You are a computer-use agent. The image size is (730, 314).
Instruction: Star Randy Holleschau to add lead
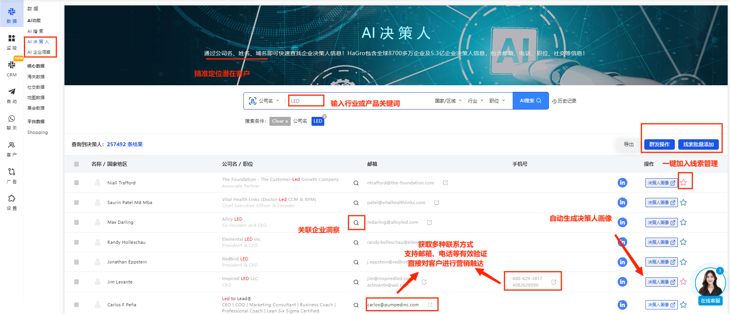click(x=683, y=242)
